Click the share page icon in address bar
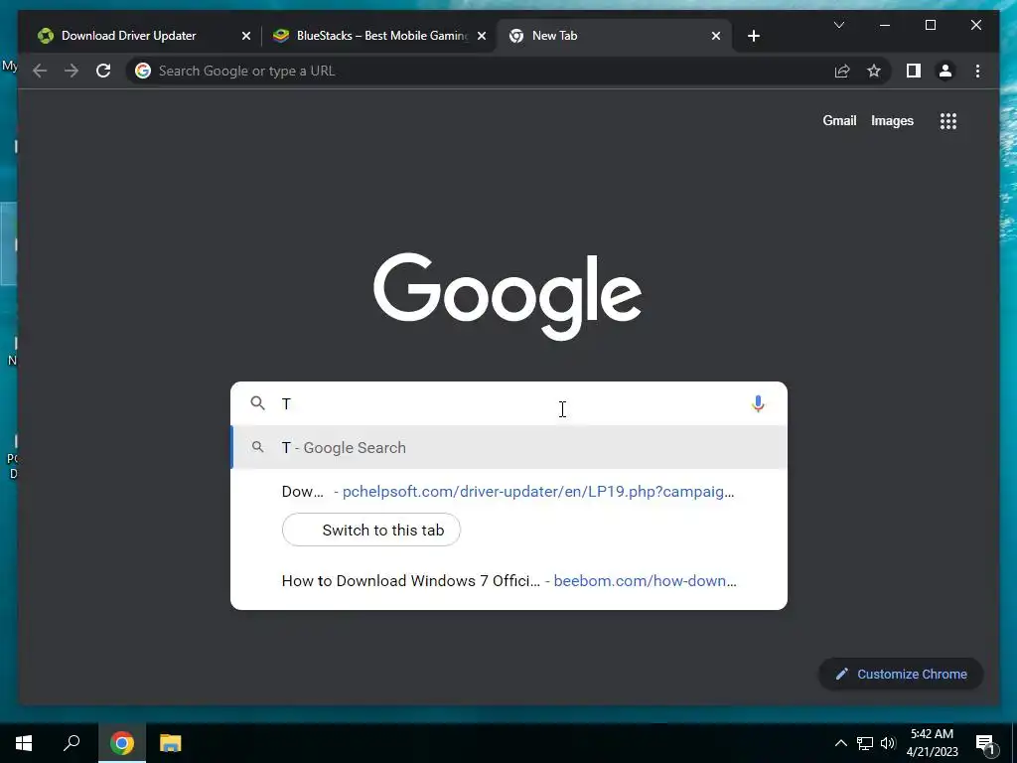The width and height of the screenshot is (1017, 763). (x=842, y=71)
